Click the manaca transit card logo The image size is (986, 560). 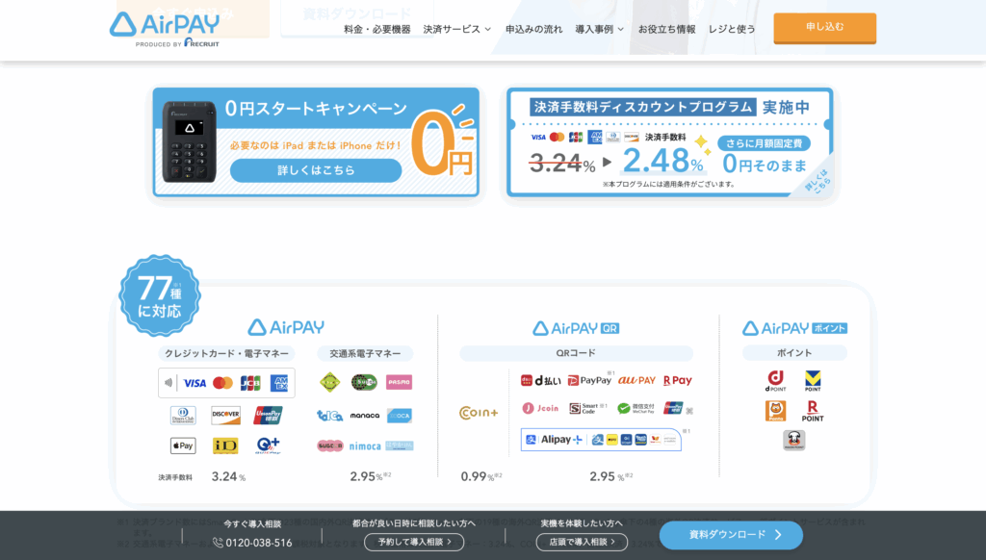coord(364,416)
